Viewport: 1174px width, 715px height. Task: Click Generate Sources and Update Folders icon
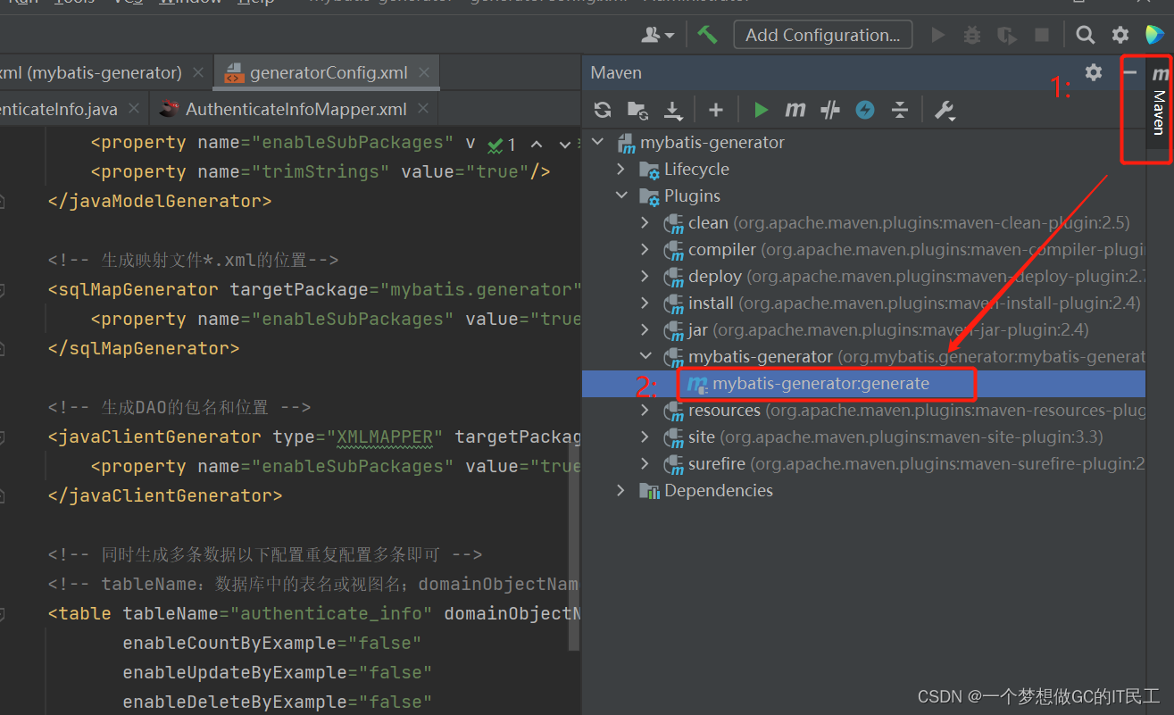pos(637,109)
